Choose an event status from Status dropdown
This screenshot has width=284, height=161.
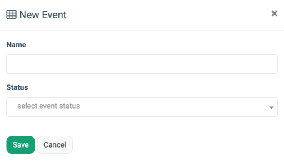[x=142, y=107]
